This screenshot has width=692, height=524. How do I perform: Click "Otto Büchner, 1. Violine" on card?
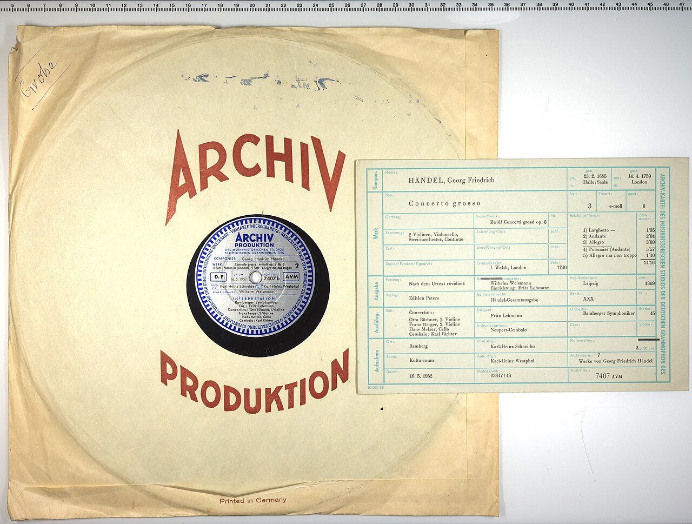point(435,320)
